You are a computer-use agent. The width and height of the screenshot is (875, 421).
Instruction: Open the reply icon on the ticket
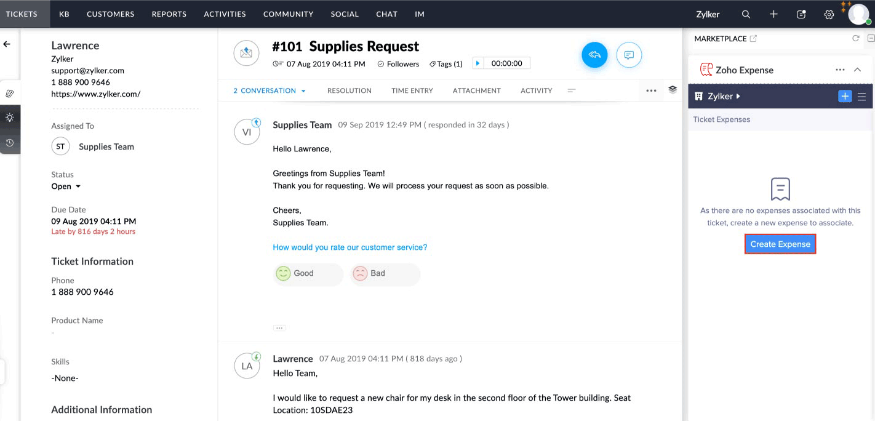[594, 55]
